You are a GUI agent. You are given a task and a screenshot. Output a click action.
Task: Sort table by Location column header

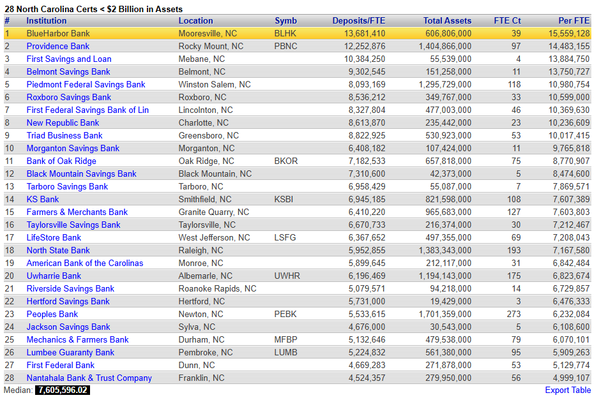click(x=195, y=20)
